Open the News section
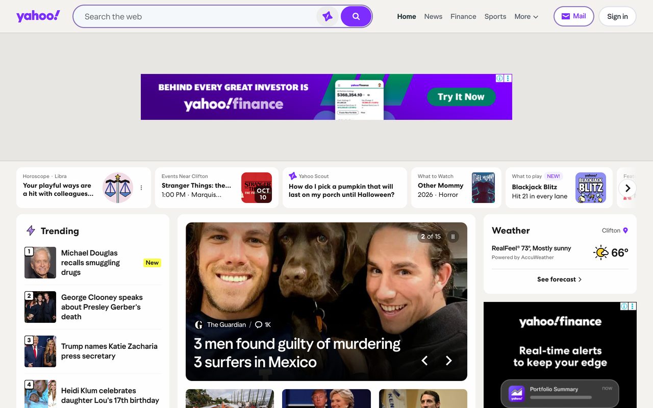Screen dimensions: 653x408 click(433, 16)
